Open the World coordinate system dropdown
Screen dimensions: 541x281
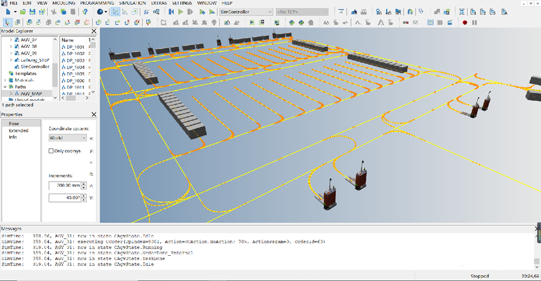[67, 138]
